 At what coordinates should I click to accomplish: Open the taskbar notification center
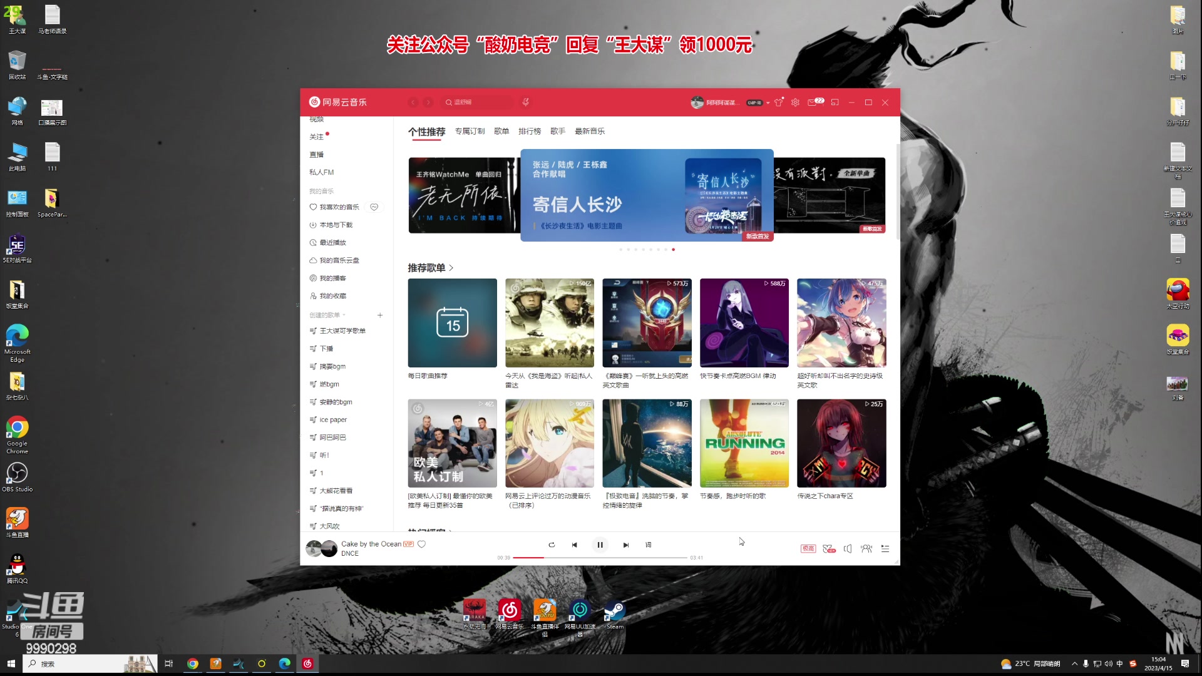(1185, 663)
